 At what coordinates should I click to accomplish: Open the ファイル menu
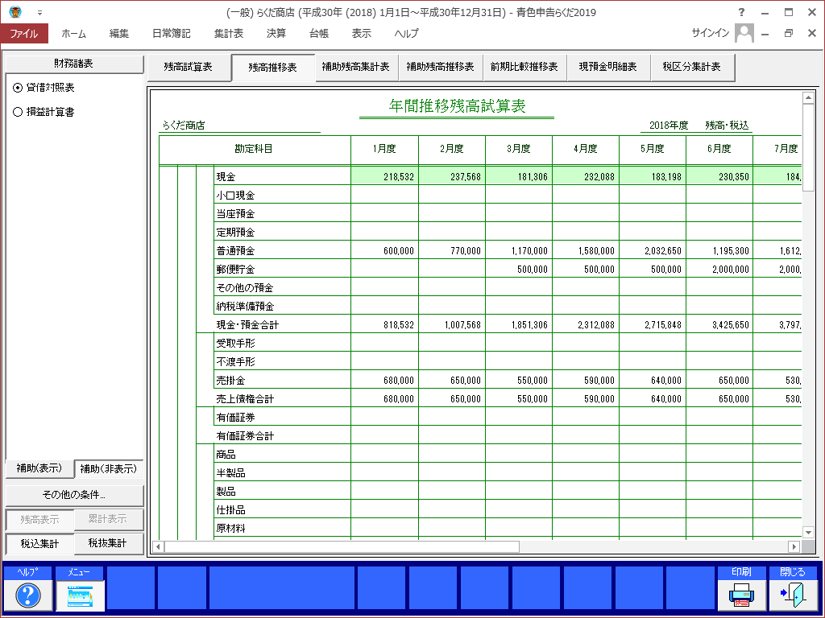pyautogui.click(x=24, y=33)
